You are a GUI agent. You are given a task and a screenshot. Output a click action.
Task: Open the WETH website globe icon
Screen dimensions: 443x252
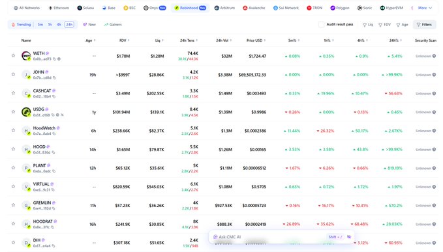pyautogui.click(x=59, y=59)
